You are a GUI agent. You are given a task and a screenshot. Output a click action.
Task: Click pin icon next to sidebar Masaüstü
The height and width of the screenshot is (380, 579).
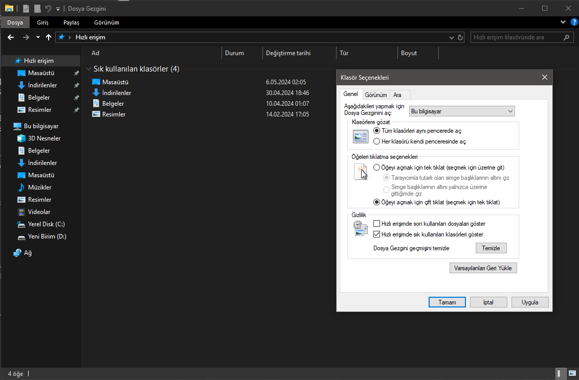[x=76, y=73]
